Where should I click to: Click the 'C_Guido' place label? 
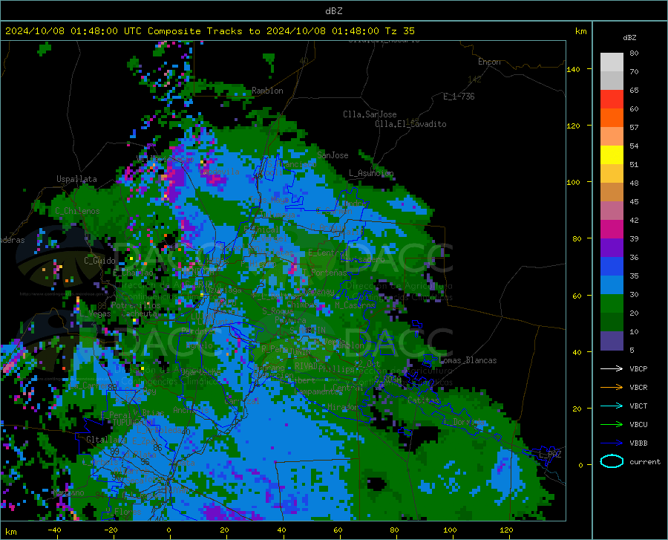point(99,261)
